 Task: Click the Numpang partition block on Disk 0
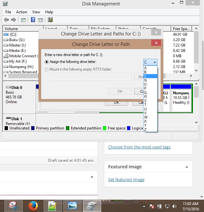click(x=181, y=98)
